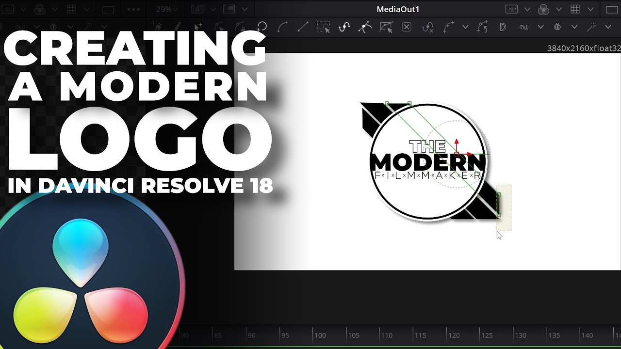The height and width of the screenshot is (349, 621).
Task: Click the X box polyline toolbar icon
Action: [x=407, y=27]
